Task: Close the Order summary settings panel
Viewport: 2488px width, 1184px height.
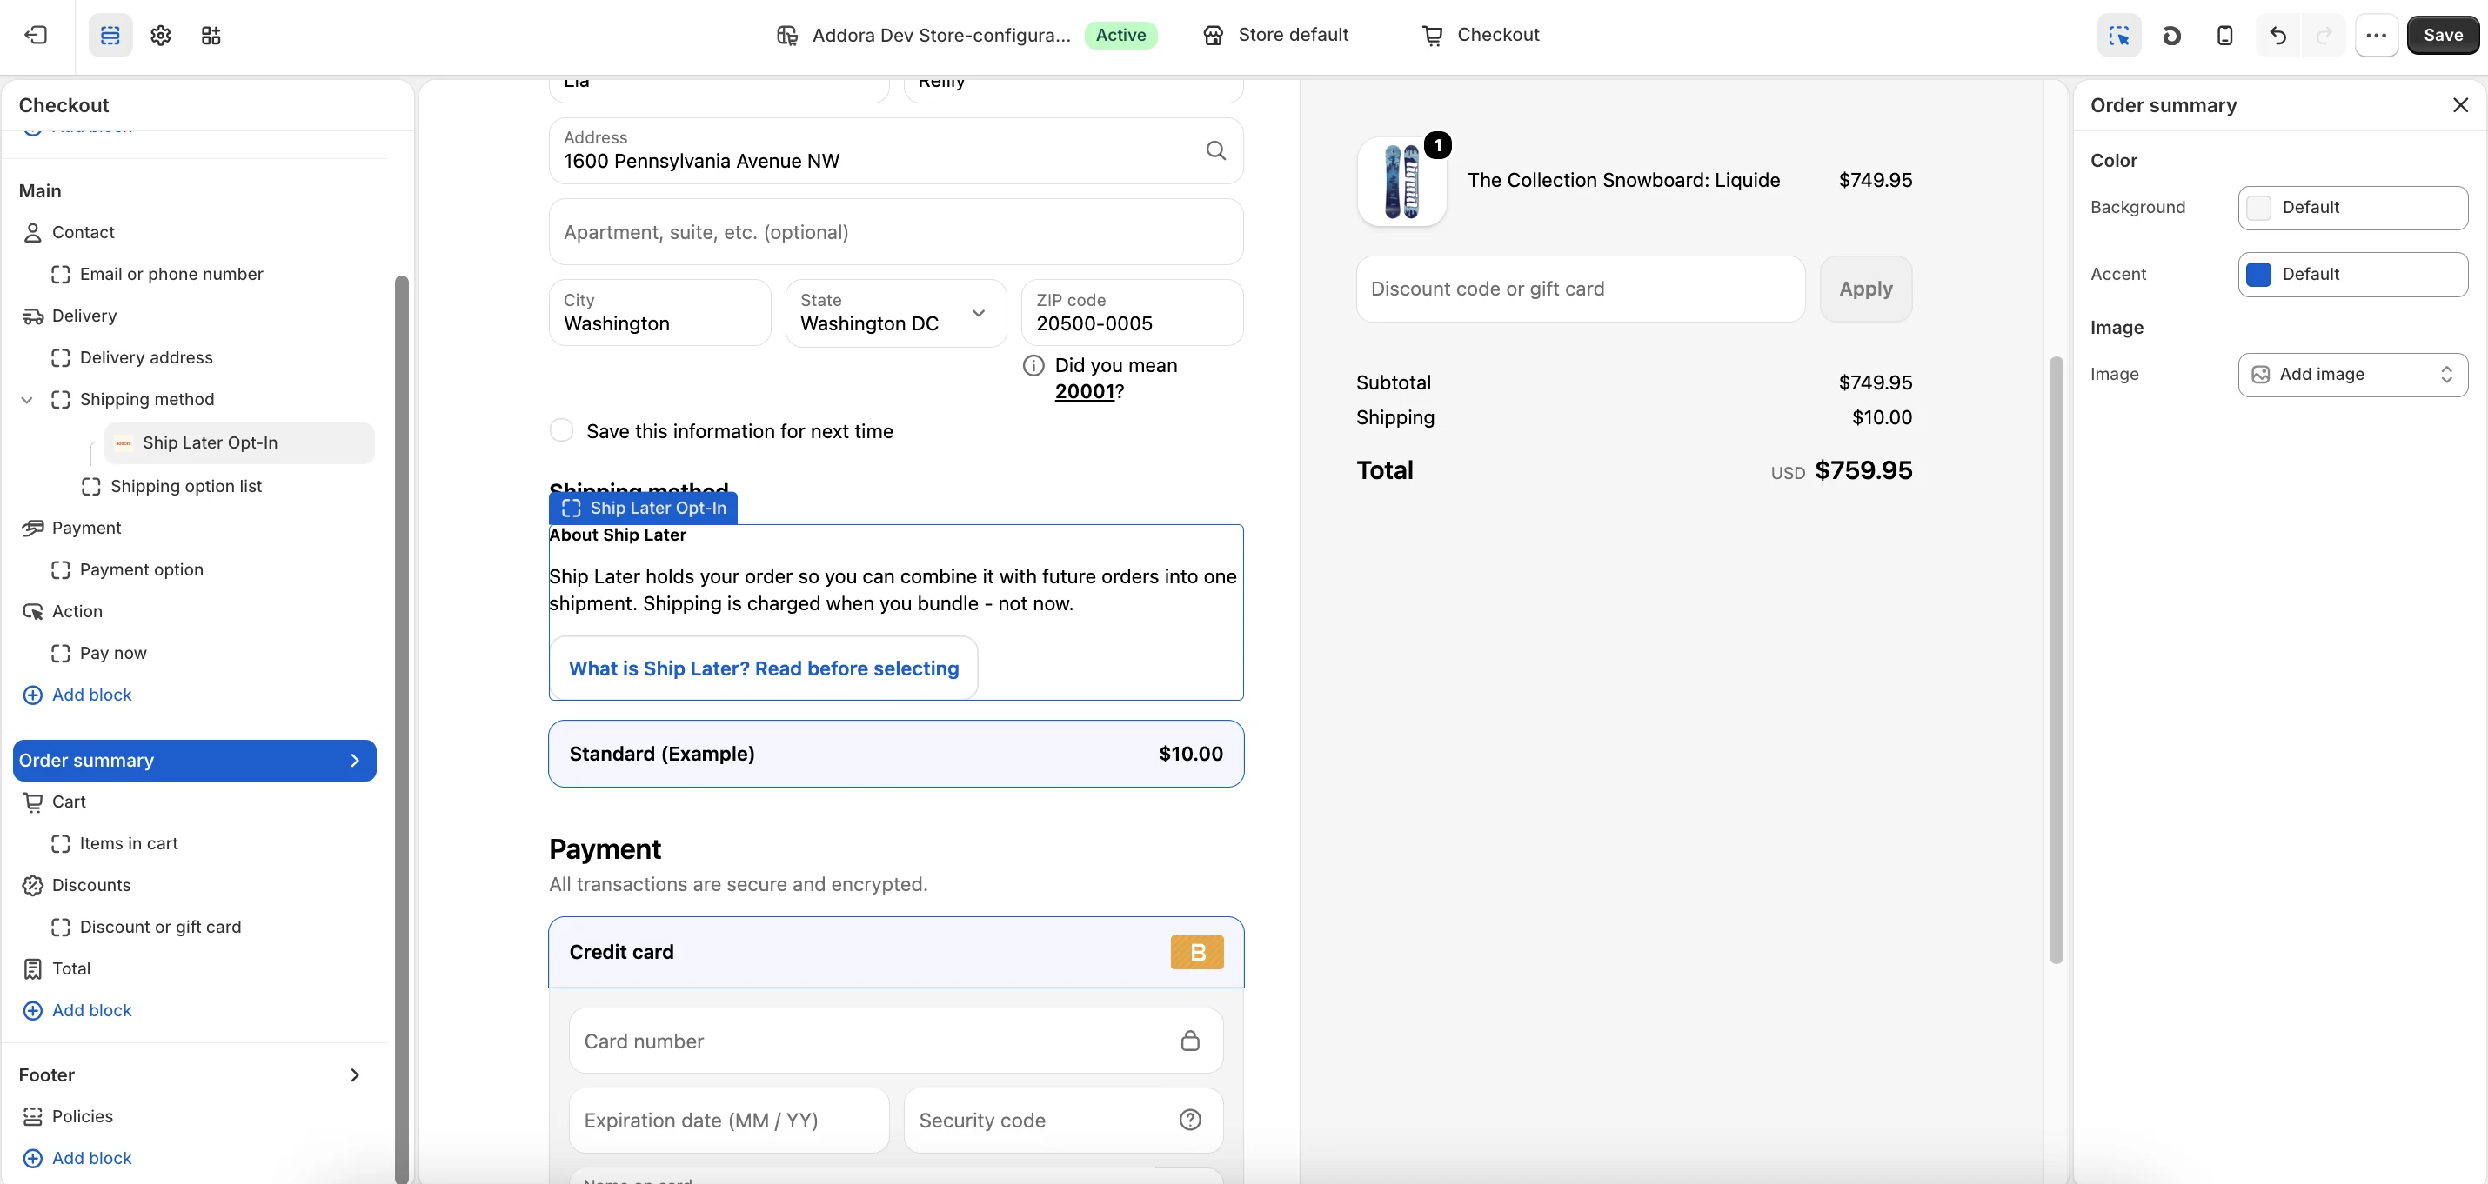Action: 2460,105
